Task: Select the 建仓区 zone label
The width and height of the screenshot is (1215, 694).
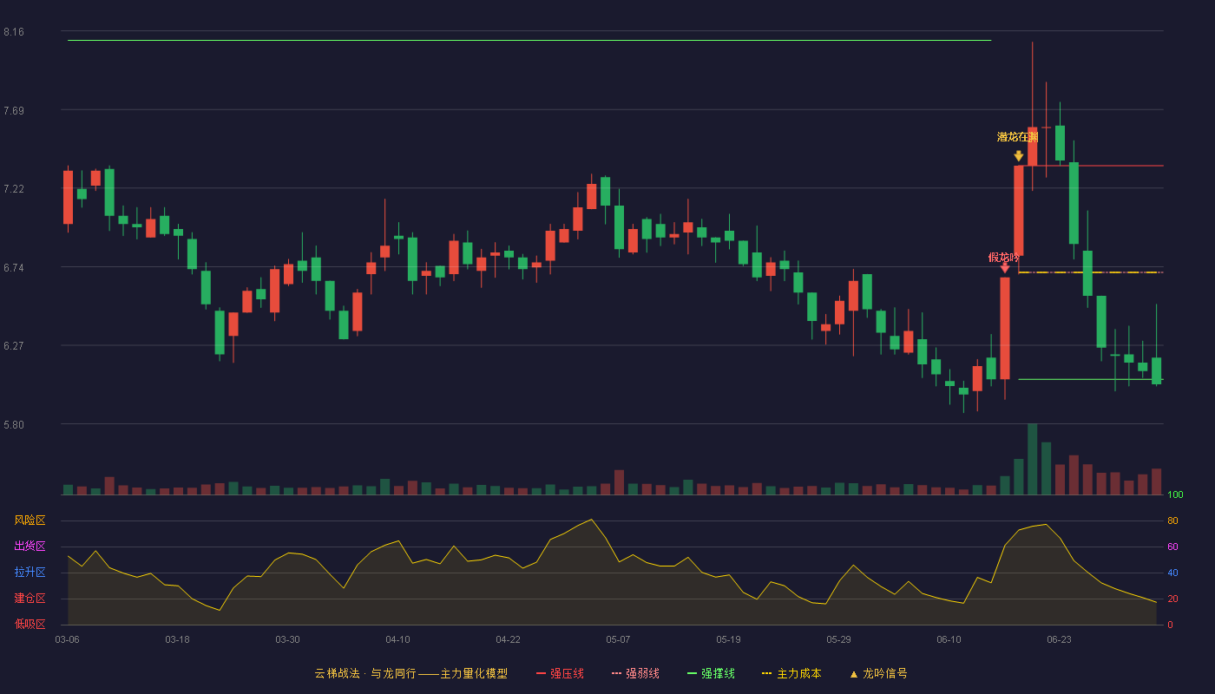Action: point(30,599)
